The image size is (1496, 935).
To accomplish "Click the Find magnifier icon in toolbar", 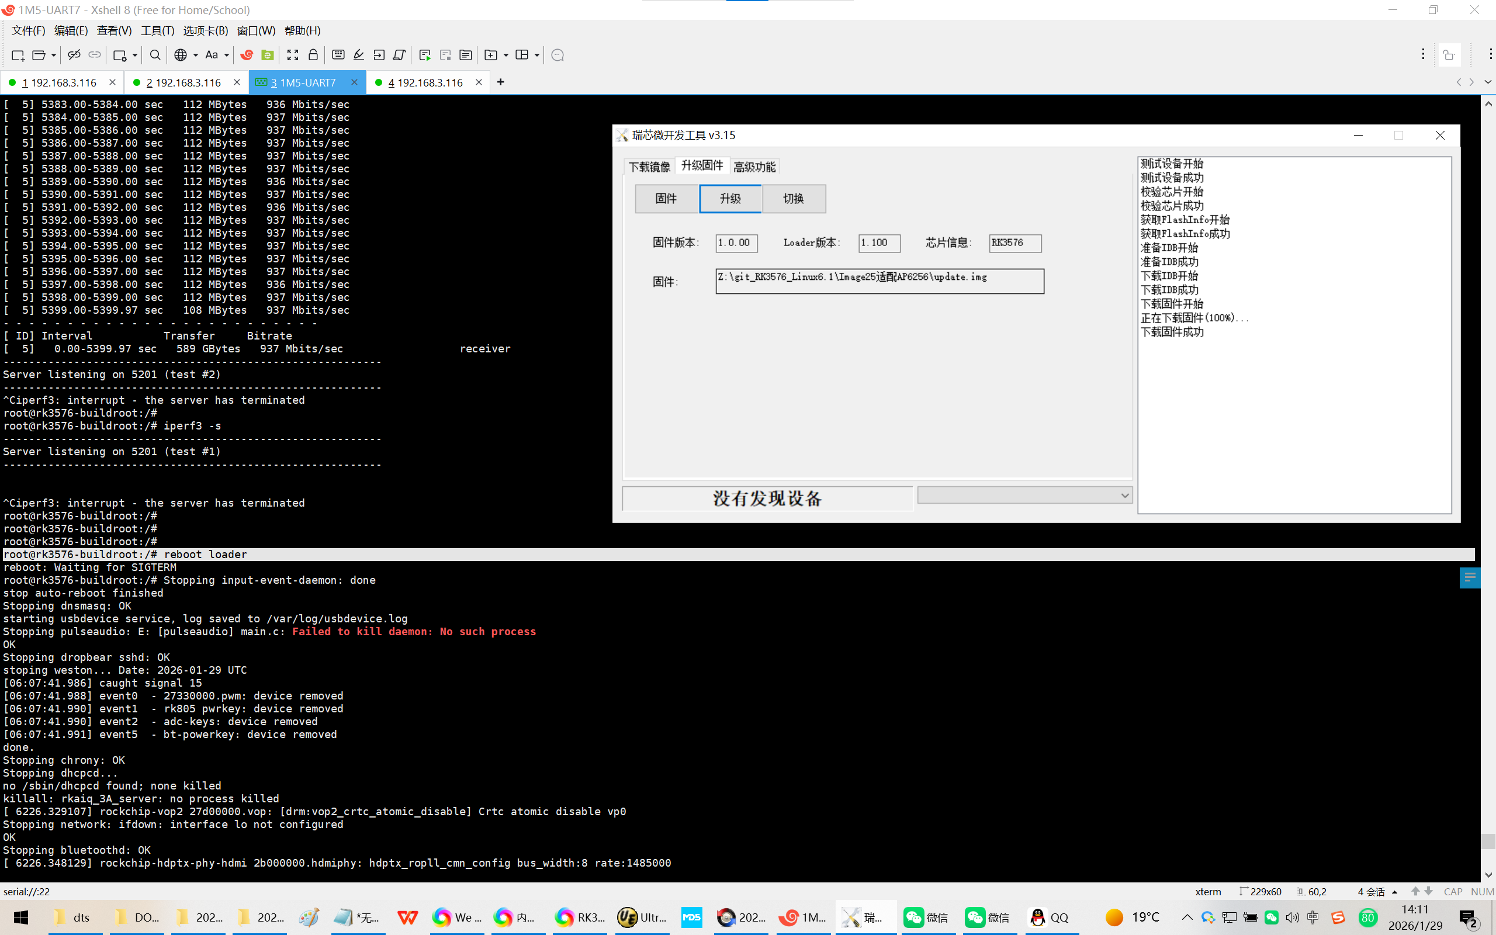I will (155, 55).
